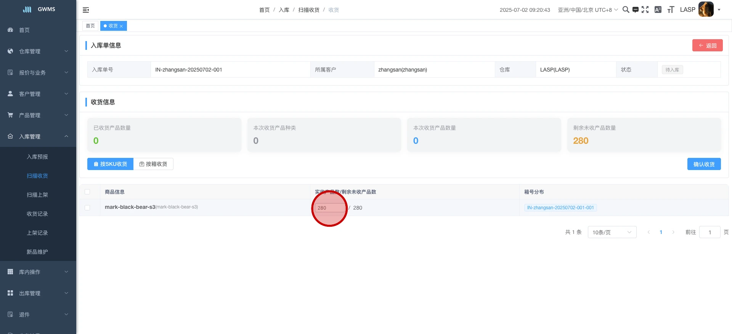Viewport: 732px width, 334px height.
Task: Open 扫描上架 in the sidebar
Action: click(37, 195)
